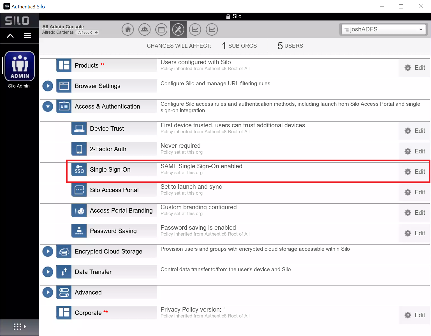Click the Browser Settings label
Screen dimensions: 431x336
click(98, 86)
